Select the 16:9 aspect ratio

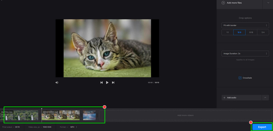(x=240, y=32)
